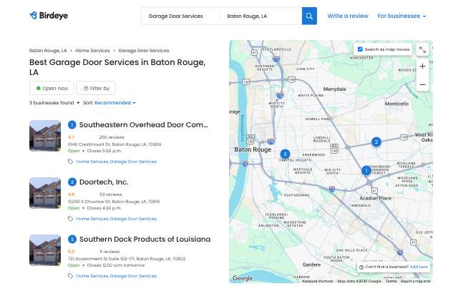Screen dimensions: 458x286
Task: Click 'Closes 4:30 p.m.' hours text
Action: click(x=104, y=208)
